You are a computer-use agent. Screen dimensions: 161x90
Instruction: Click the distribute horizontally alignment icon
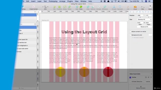[x=130, y=12]
